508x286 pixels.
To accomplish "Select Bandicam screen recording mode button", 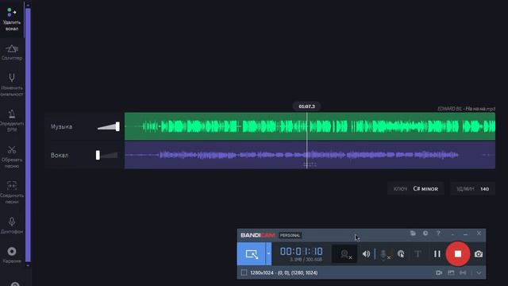I will click(252, 254).
